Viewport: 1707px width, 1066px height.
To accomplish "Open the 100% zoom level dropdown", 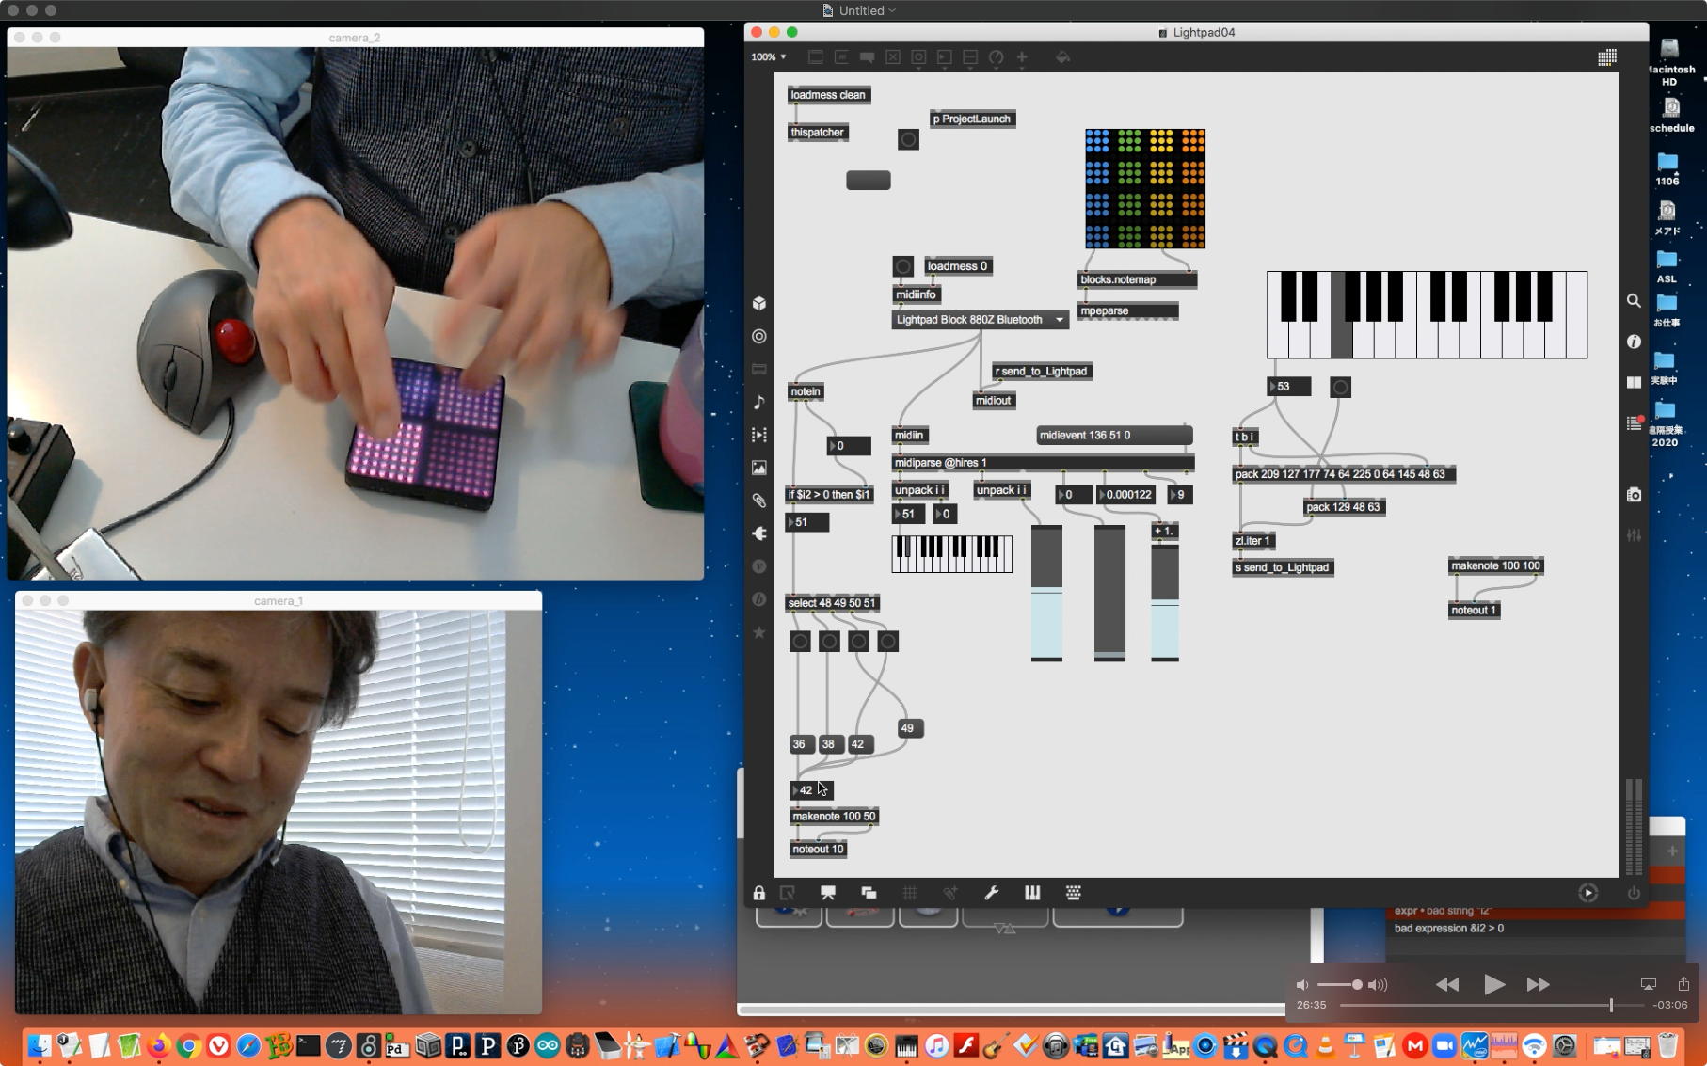I will pos(768,57).
